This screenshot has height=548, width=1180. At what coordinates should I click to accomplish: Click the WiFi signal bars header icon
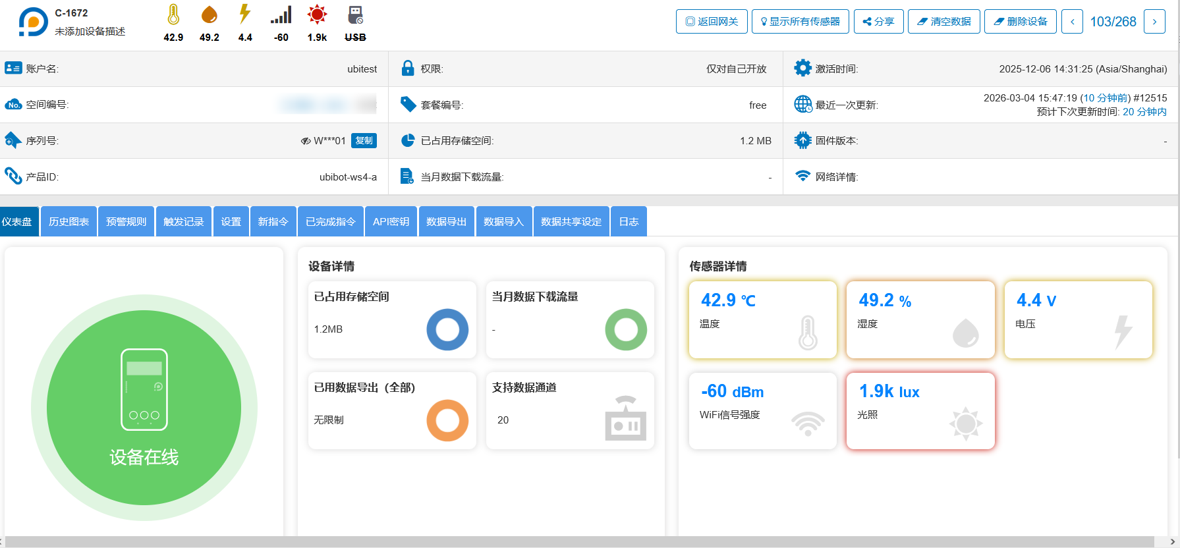(281, 15)
